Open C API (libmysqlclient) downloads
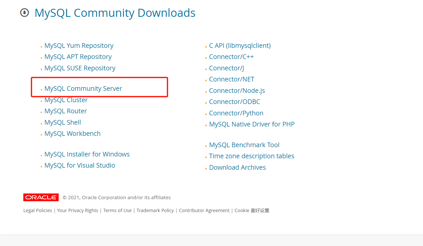This screenshot has width=423, height=246. click(x=240, y=46)
